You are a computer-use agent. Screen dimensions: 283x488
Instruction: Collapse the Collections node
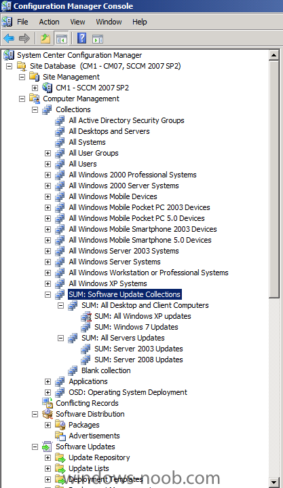click(x=35, y=109)
